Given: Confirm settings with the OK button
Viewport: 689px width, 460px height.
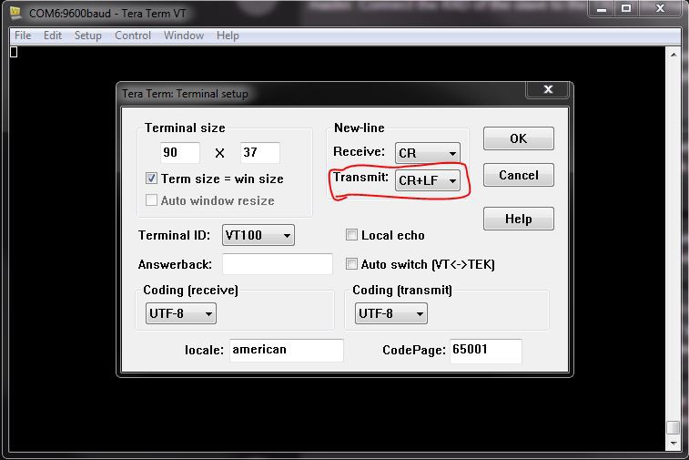Looking at the screenshot, I should coord(519,138).
